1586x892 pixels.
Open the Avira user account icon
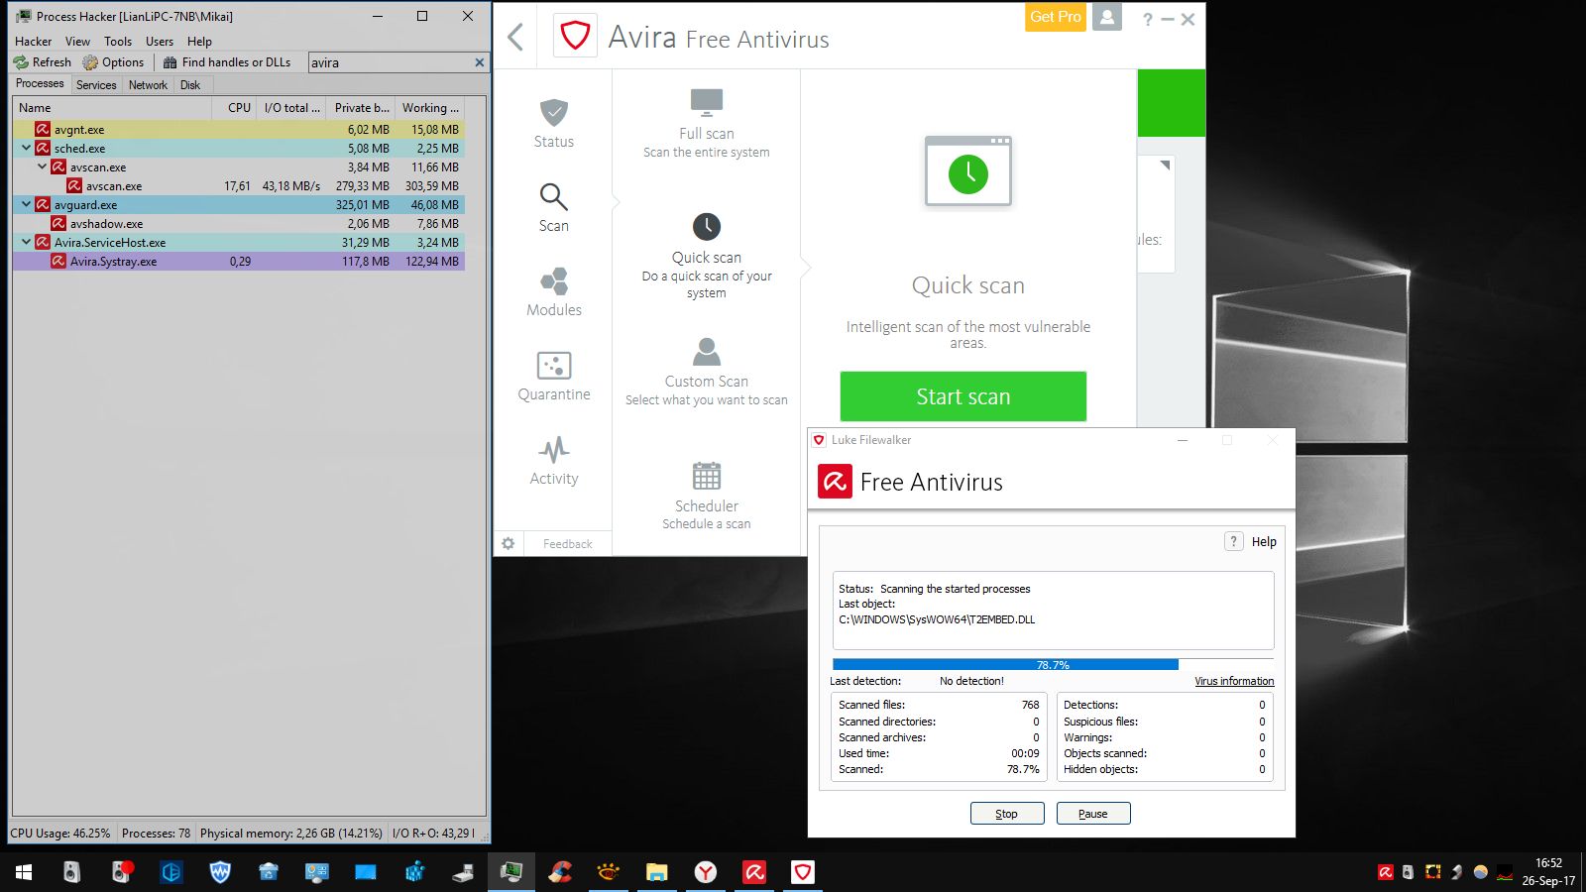(1107, 17)
